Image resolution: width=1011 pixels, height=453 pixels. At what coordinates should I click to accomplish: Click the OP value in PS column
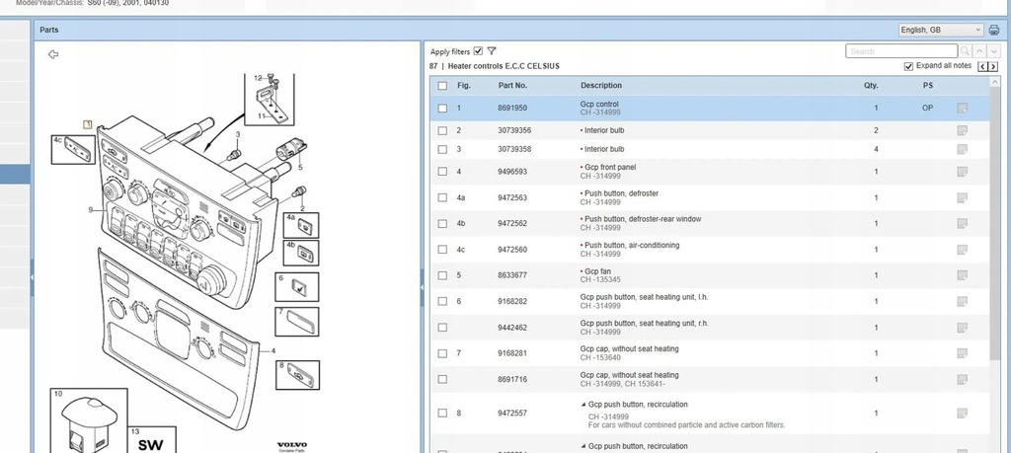point(927,109)
